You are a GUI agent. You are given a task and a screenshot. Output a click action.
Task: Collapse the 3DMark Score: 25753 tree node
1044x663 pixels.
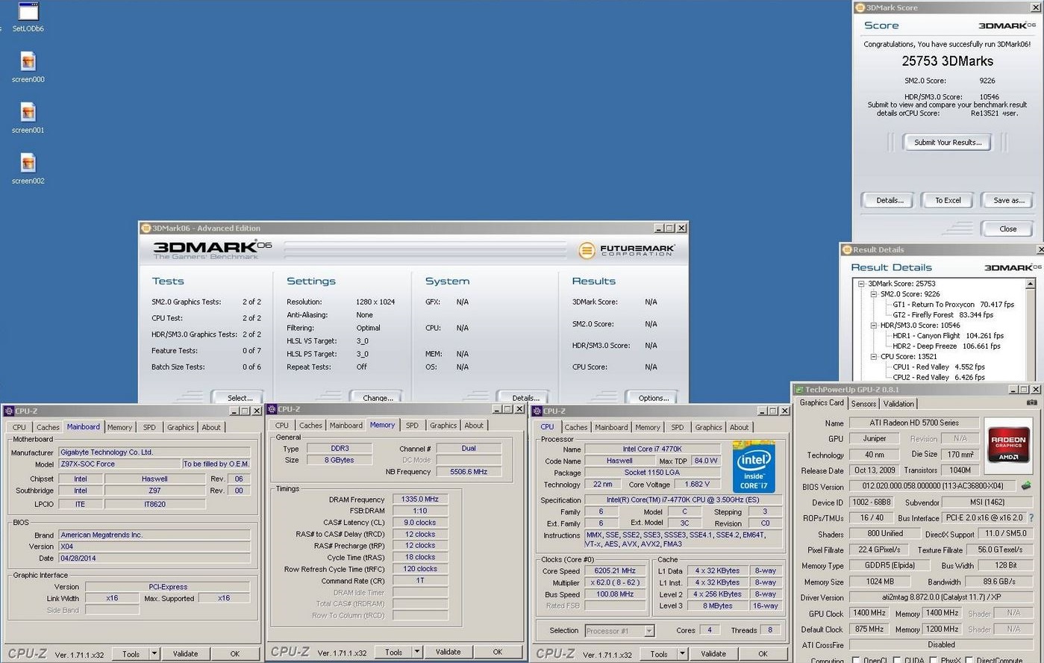(x=861, y=284)
